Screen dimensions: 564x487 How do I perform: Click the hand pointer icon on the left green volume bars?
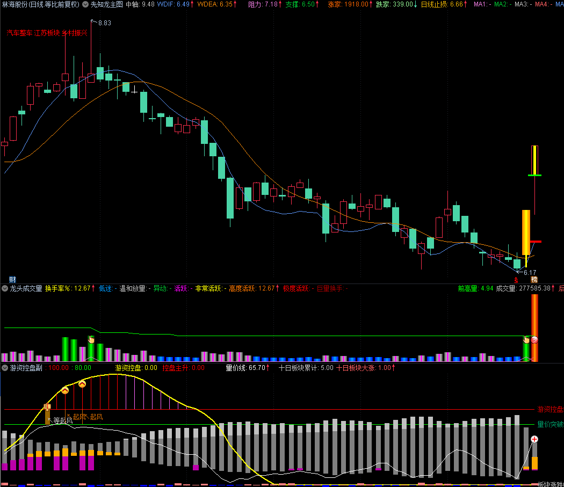[91, 339]
